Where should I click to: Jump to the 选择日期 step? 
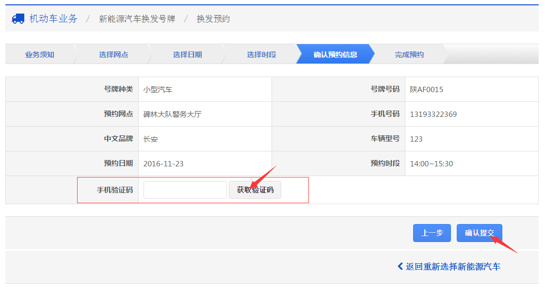[187, 54]
